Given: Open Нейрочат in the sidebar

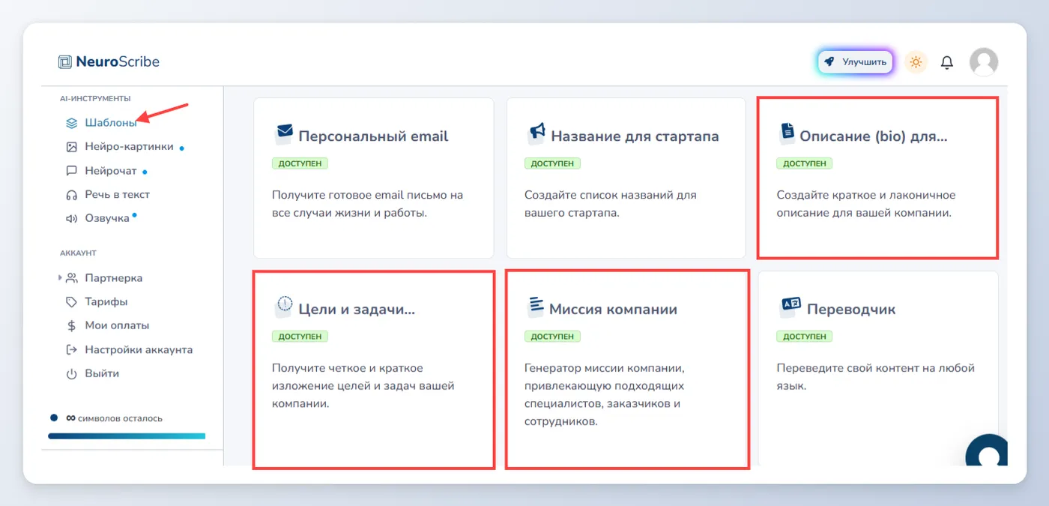Looking at the screenshot, I should 111,171.
